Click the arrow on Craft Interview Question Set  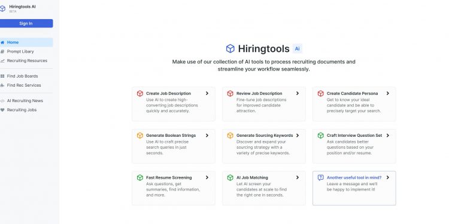388,135
